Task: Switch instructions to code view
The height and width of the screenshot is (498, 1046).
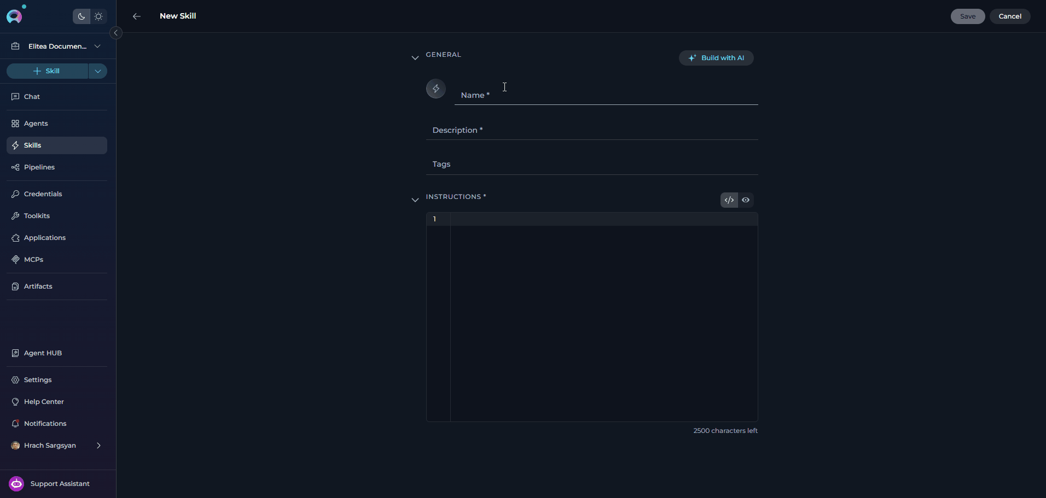Action: pyautogui.click(x=729, y=200)
